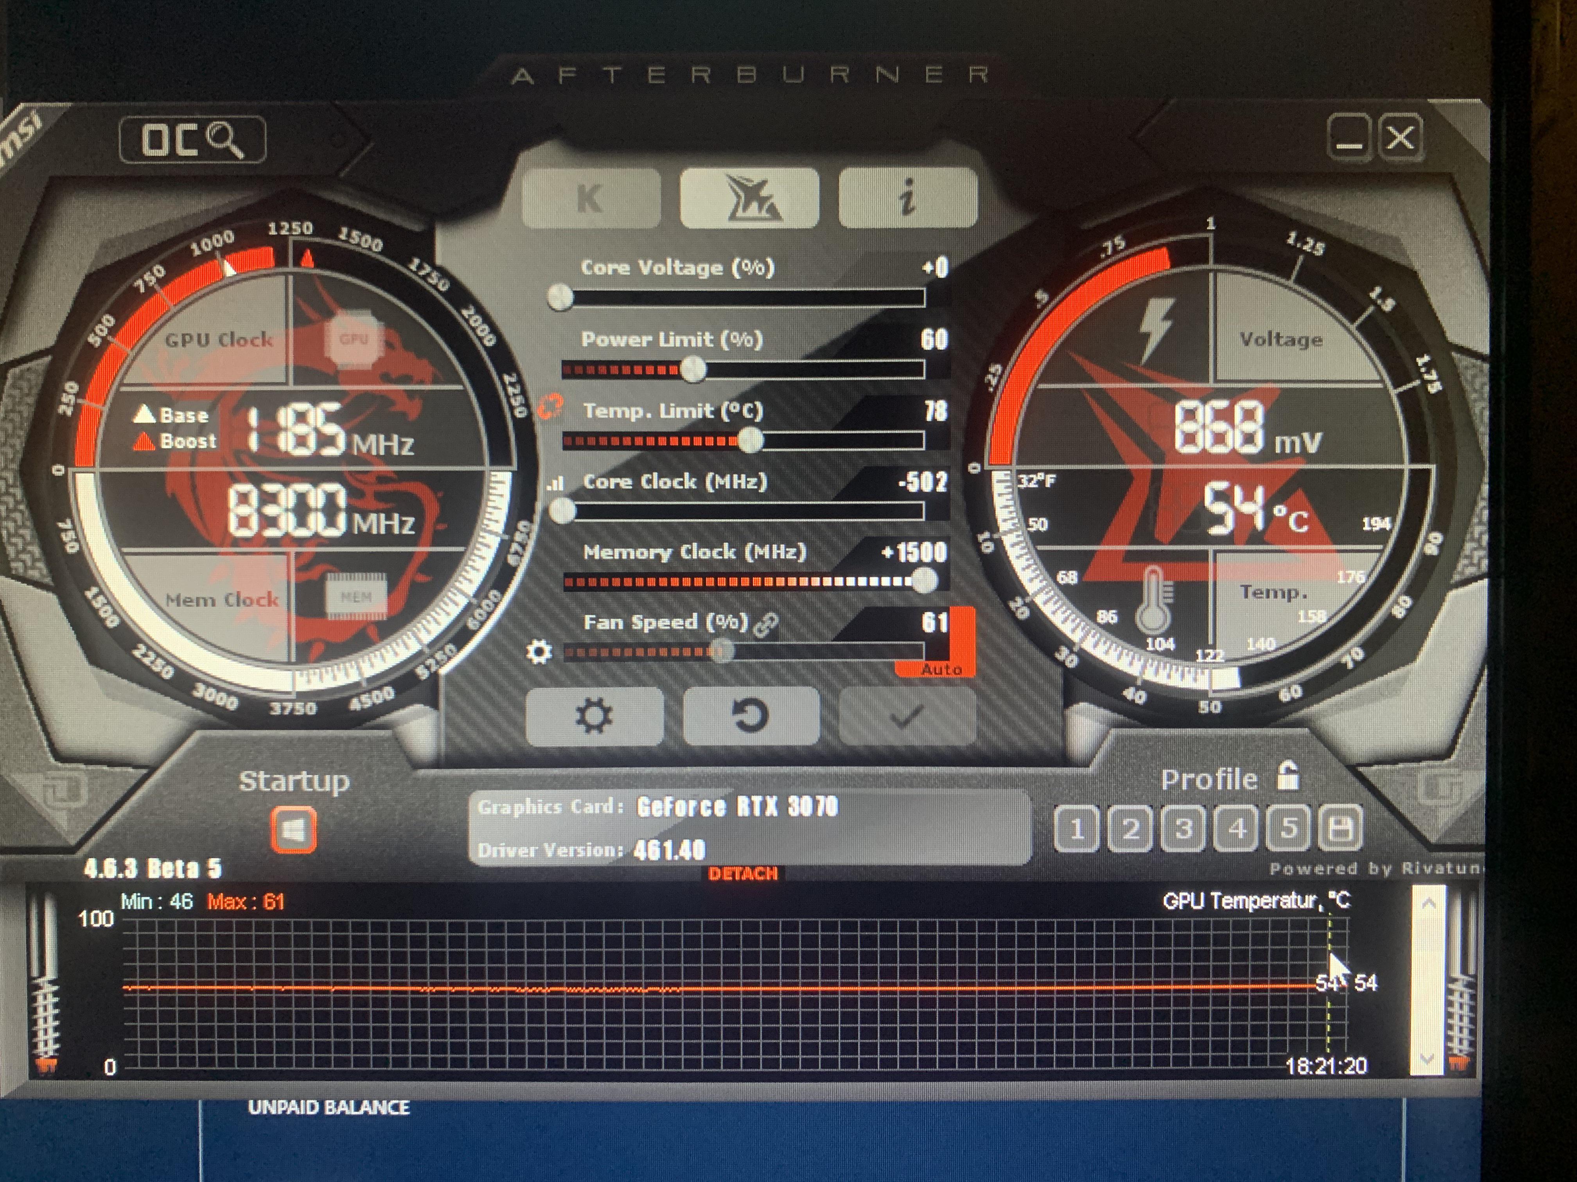This screenshot has height=1182, width=1577.
Task: Select profile slot 1
Action: pyautogui.click(x=1077, y=829)
